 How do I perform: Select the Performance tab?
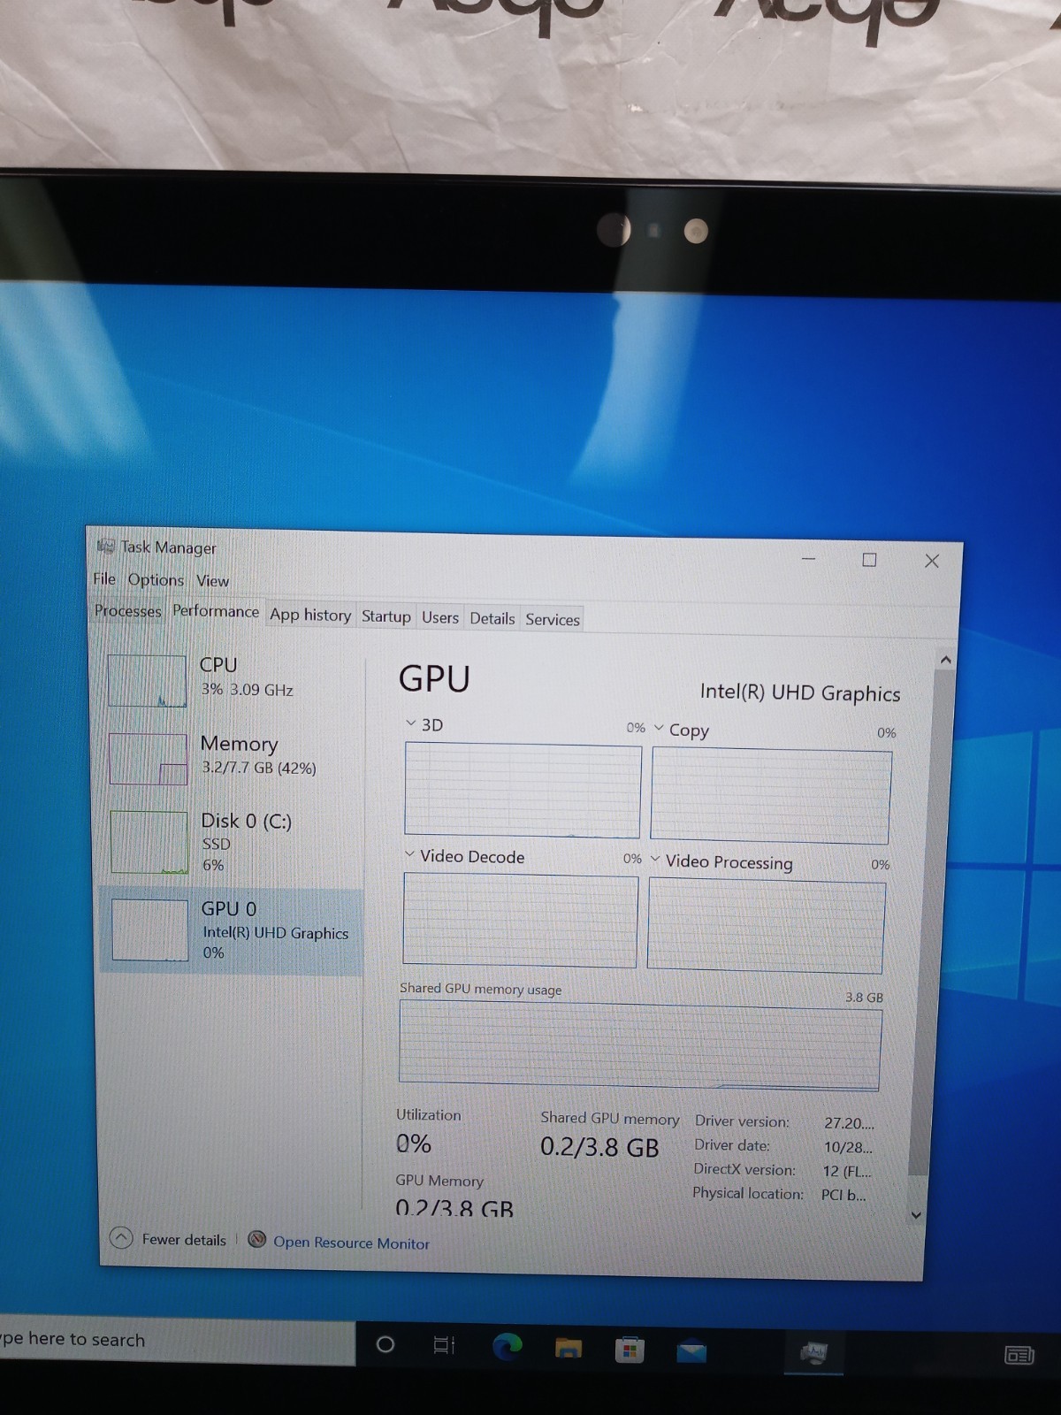coord(216,611)
